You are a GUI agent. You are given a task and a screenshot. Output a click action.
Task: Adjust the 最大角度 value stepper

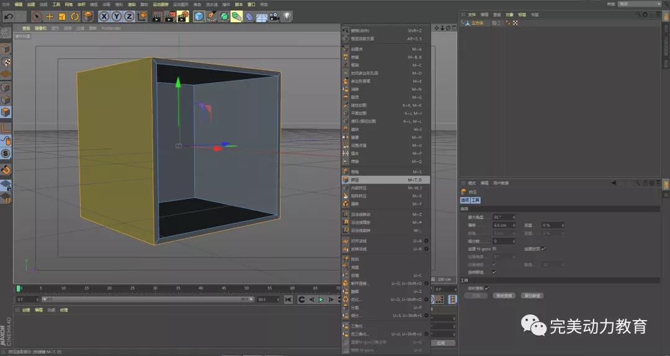(x=514, y=217)
